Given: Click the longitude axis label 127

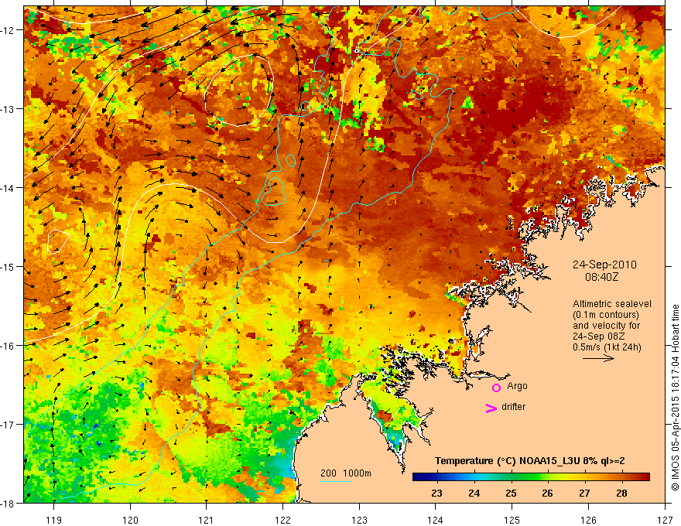Looking at the screenshot, I should tap(665, 520).
